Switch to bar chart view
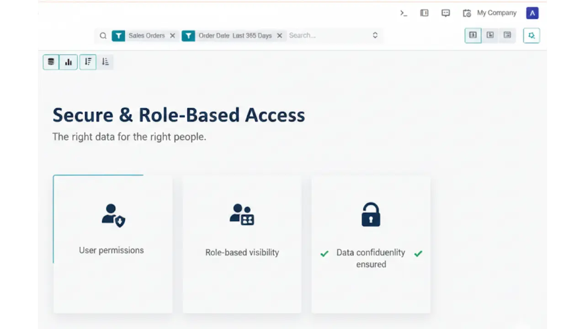The width and height of the screenshot is (585, 329). [x=69, y=62]
